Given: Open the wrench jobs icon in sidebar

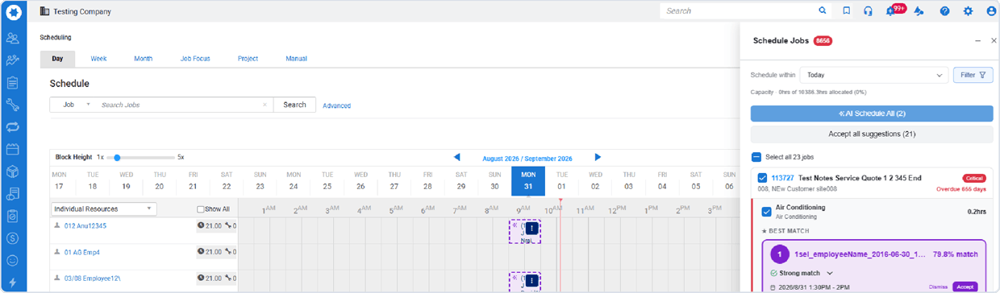Looking at the screenshot, I should click(13, 105).
